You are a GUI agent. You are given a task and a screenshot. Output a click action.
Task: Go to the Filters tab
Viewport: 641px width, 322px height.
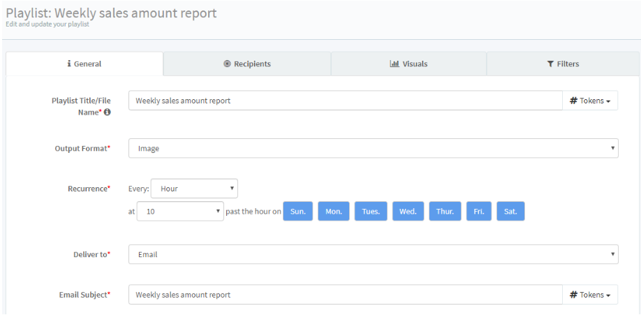563,64
